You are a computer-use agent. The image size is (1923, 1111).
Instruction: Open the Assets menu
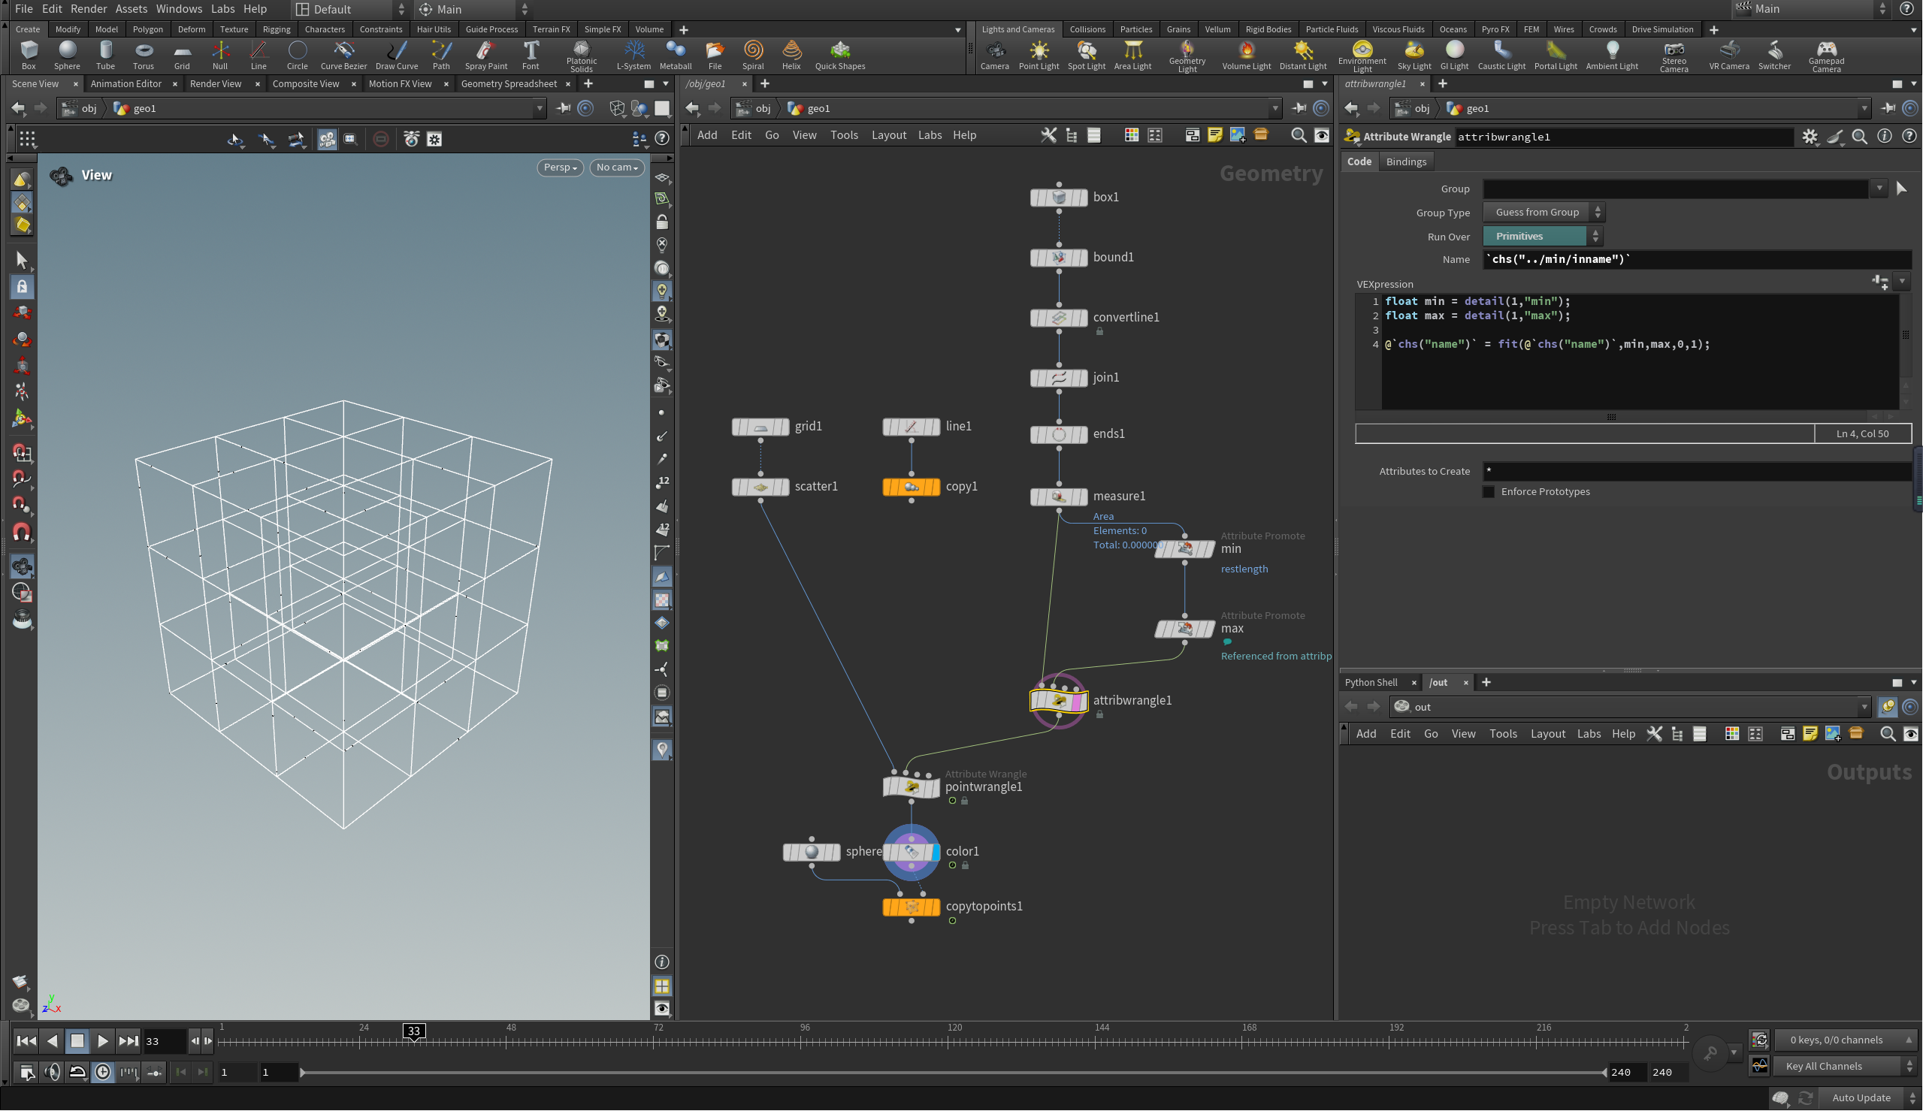131,9
